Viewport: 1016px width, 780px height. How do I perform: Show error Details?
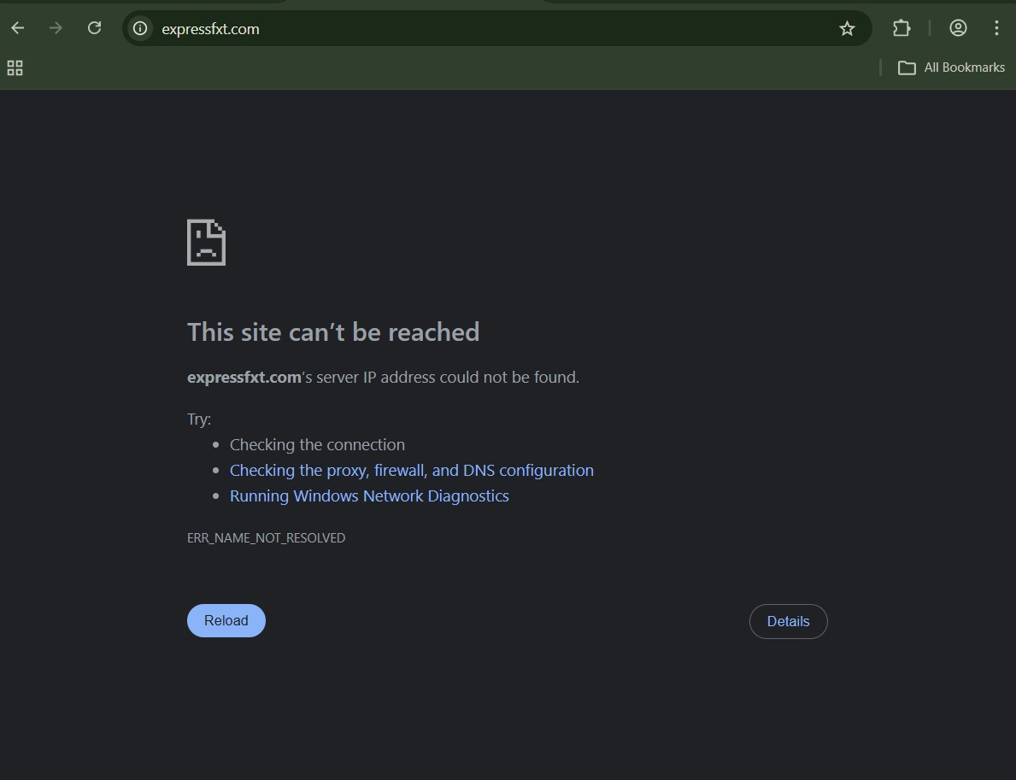tap(788, 621)
